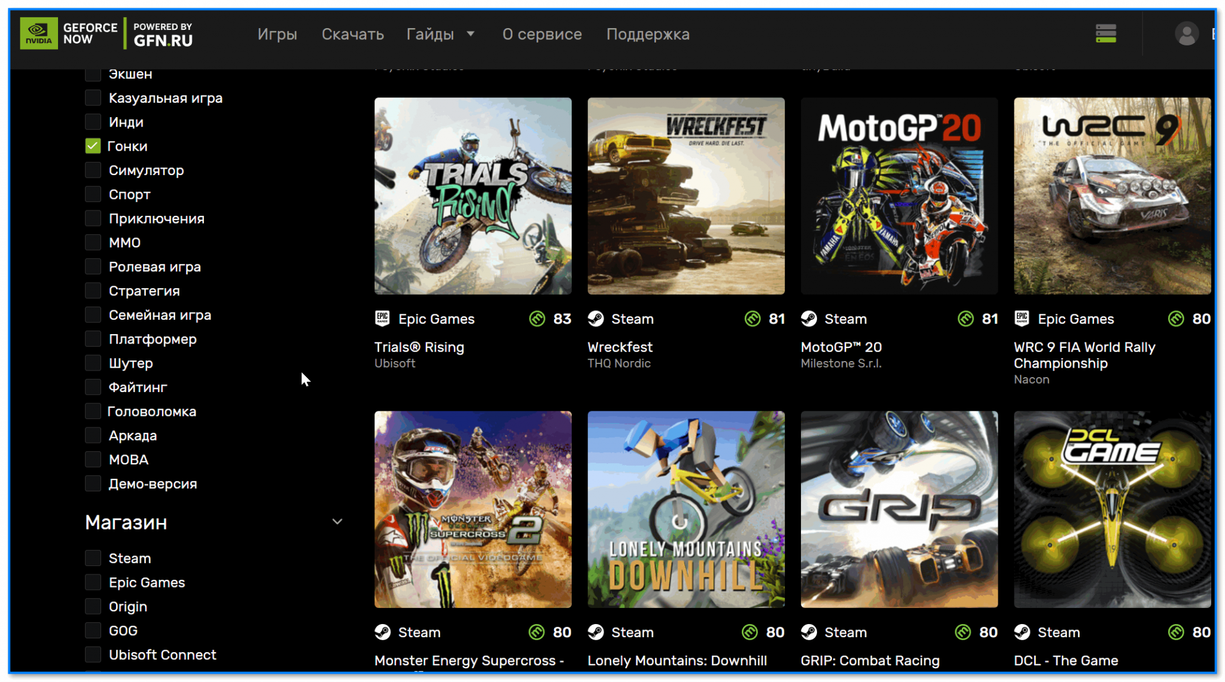Toggle the Экшен genre checkbox
1225x682 pixels.
coord(93,74)
